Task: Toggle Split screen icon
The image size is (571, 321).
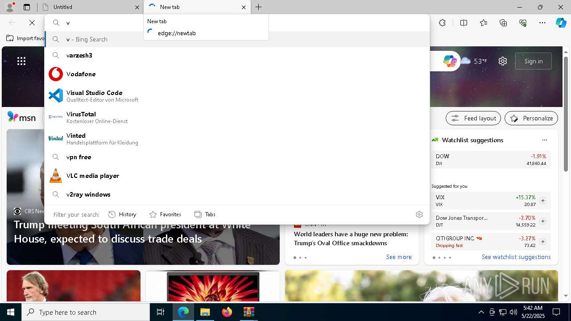Action: click(x=463, y=23)
